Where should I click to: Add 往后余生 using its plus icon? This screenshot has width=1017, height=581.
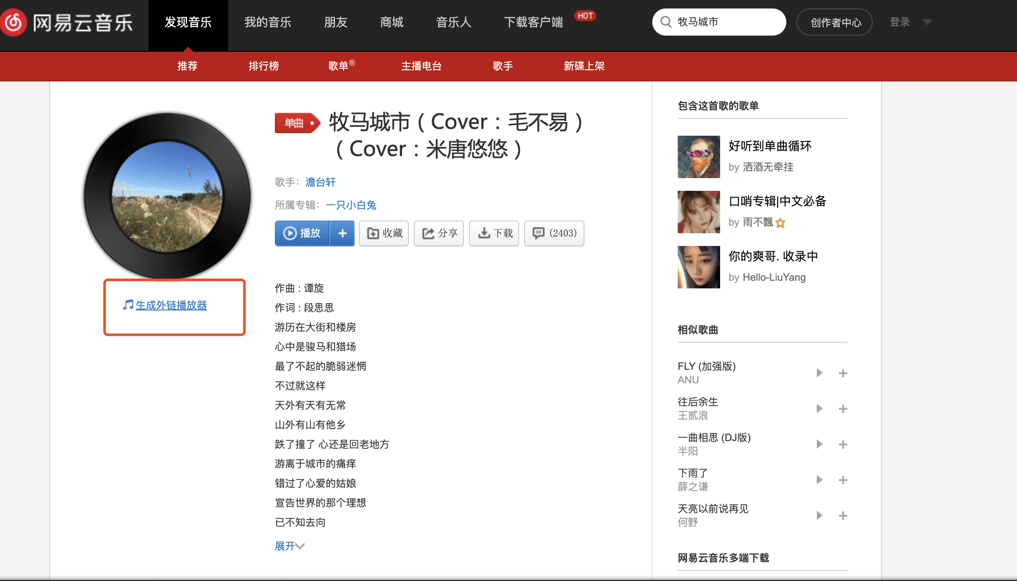[843, 408]
